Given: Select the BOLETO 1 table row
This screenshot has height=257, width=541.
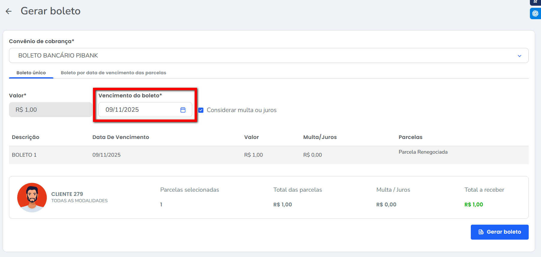Looking at the screenshot, I should tap(24, 155).
